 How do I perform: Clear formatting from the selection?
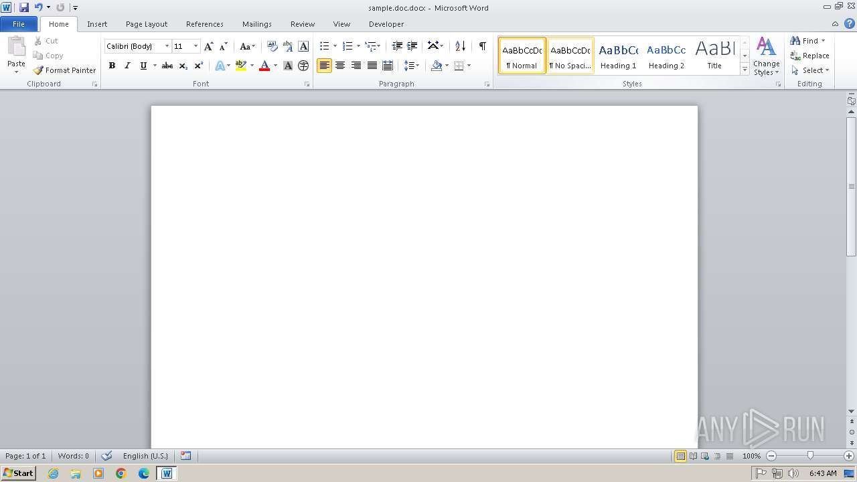click(x=272, y=46)
